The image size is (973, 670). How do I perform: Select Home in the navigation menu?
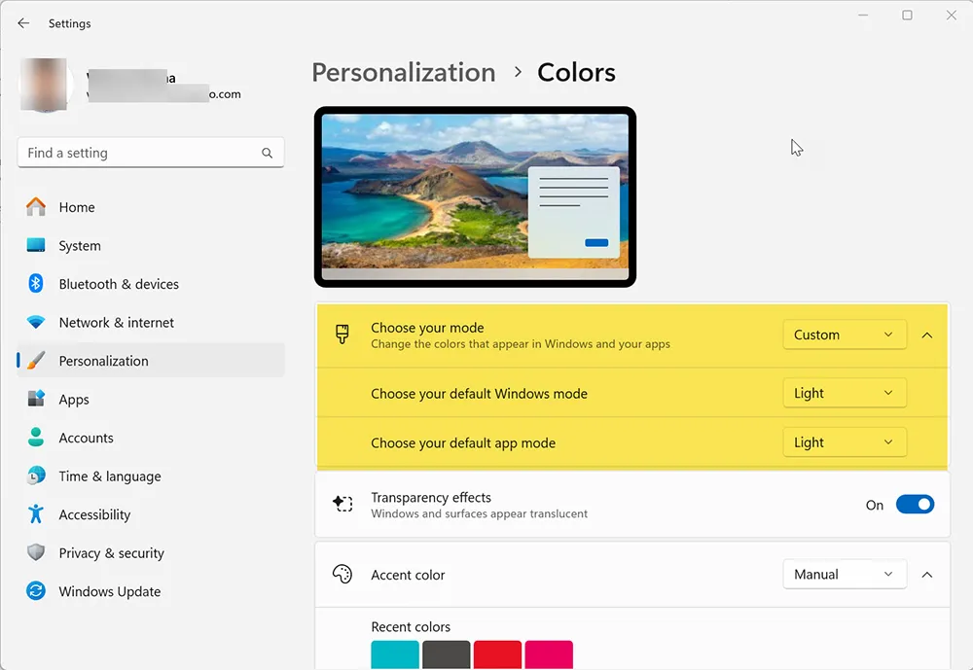[78, 207]
